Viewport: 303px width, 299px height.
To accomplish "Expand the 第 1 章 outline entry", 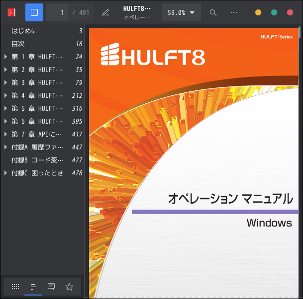I will point(5,57).
